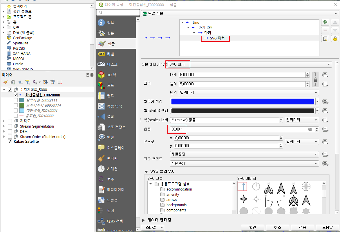This screenshot has width=340, height=232.
Task: Click the 적용 (Apply) button
Action: point(302,227)
